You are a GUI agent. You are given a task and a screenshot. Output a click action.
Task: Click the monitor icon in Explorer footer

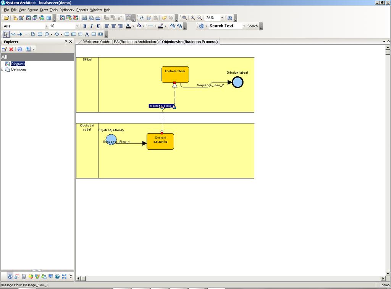point(51,276)
